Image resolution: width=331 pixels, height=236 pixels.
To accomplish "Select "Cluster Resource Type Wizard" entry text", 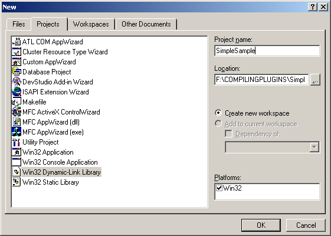I will point(65,52).
